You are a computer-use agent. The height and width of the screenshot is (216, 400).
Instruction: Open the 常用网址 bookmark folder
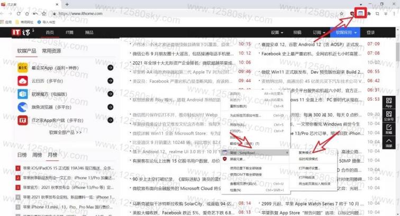[24, 22]
